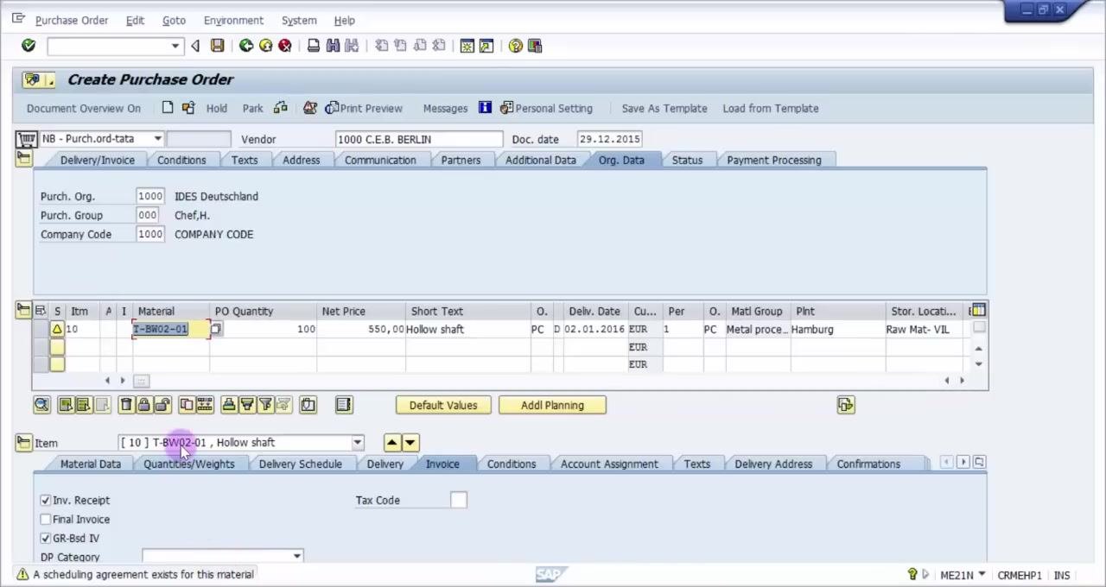The height and width of the screenshot is (587, 1106).
Task: Collapse the Item detail section expander
Action: pos(23,442)
